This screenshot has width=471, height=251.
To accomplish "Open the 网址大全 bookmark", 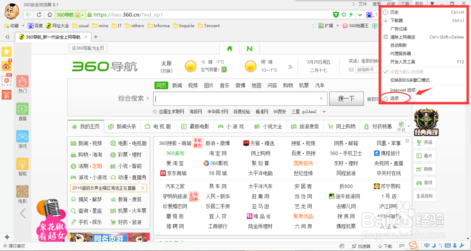I will point(57,26).
